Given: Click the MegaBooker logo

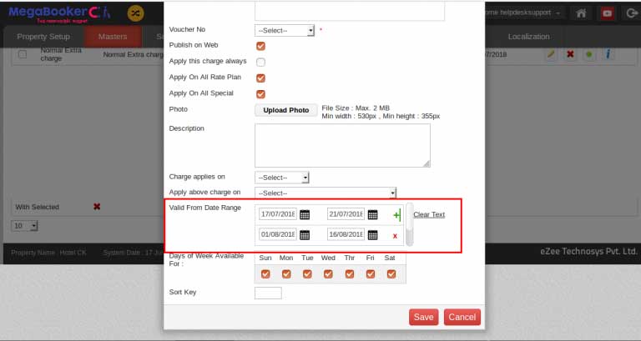Looking at the screenshot, I should [60, 14].
